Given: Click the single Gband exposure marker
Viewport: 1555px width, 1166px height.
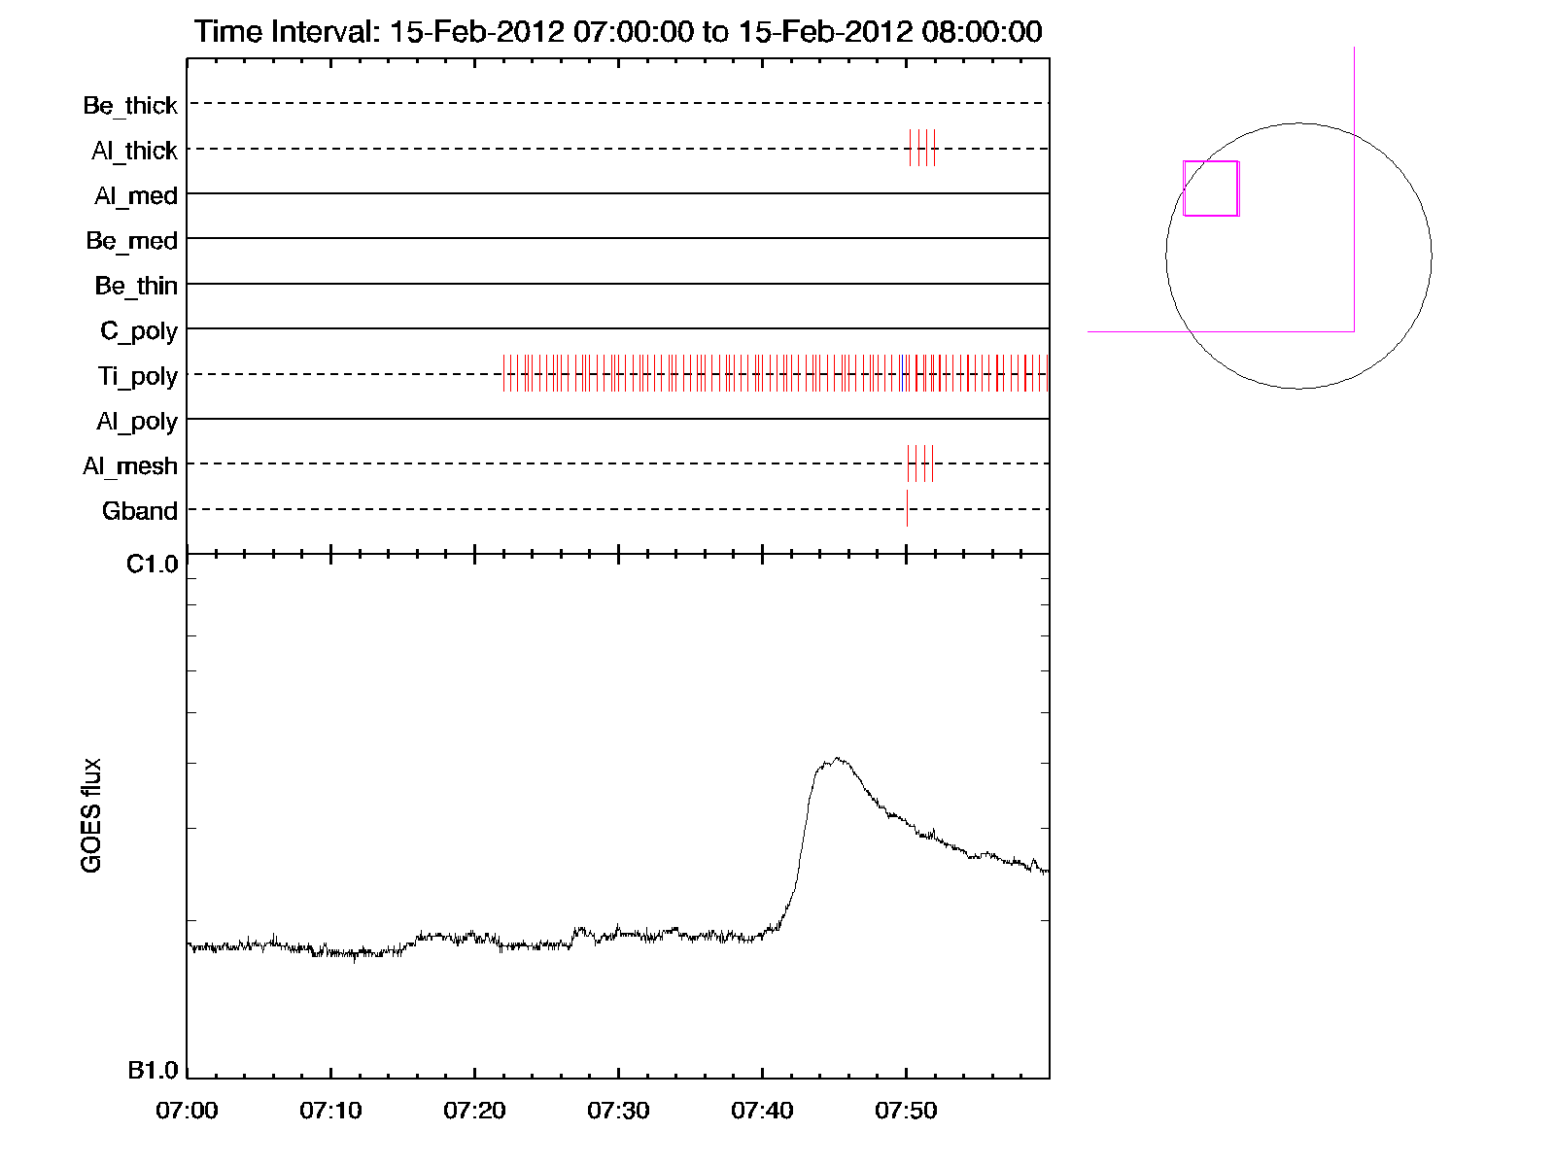Looking at the screenshot, I should 907,508.
